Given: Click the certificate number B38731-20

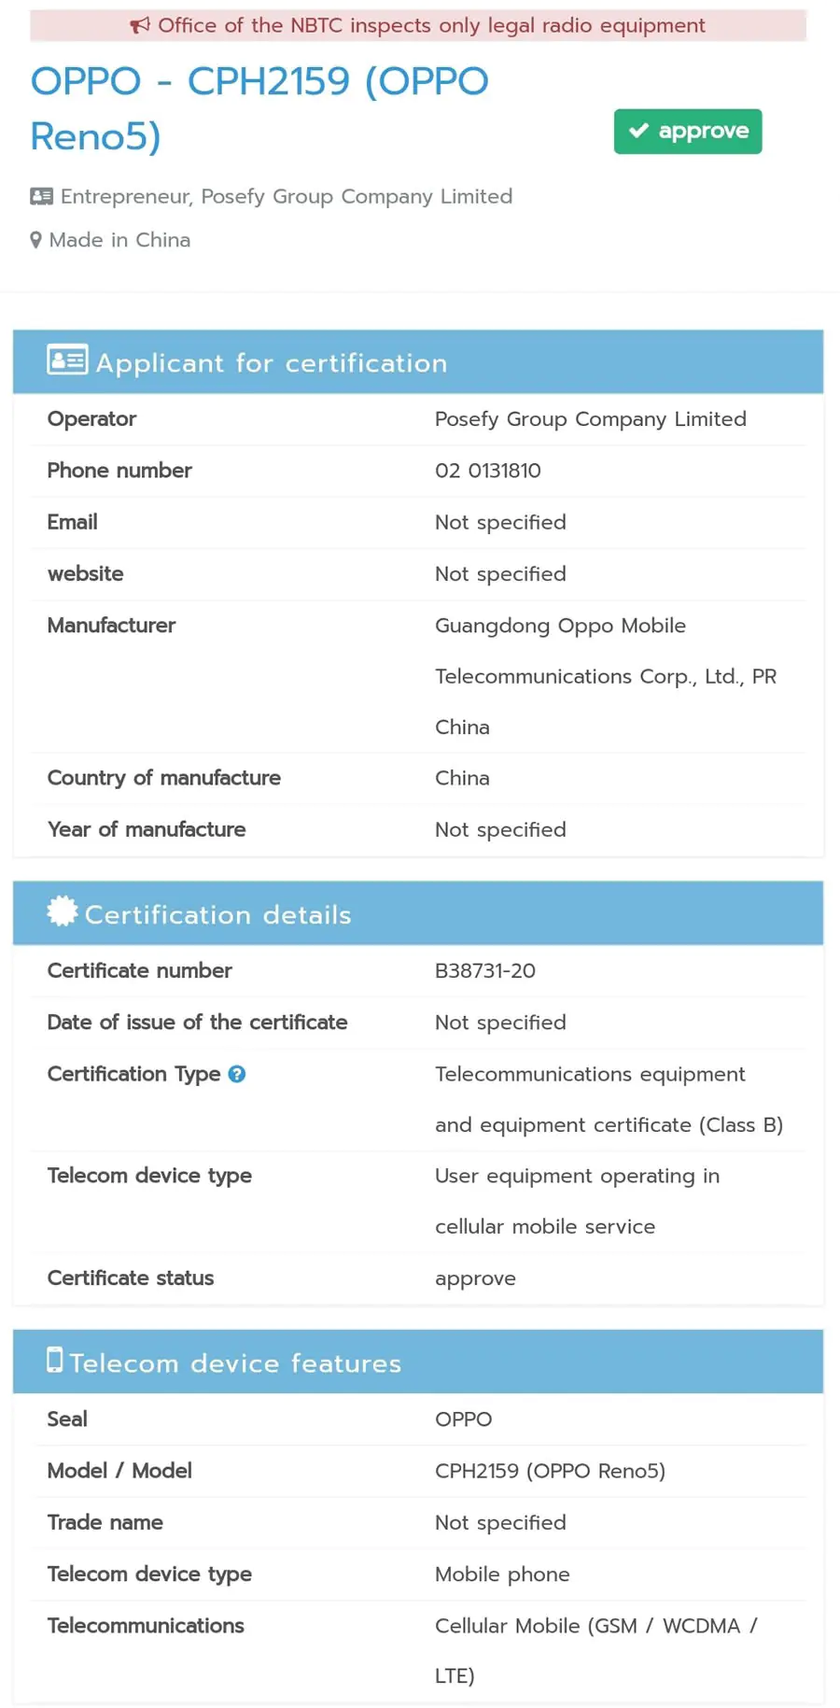Looking at the screenshot, I should 485,971.
